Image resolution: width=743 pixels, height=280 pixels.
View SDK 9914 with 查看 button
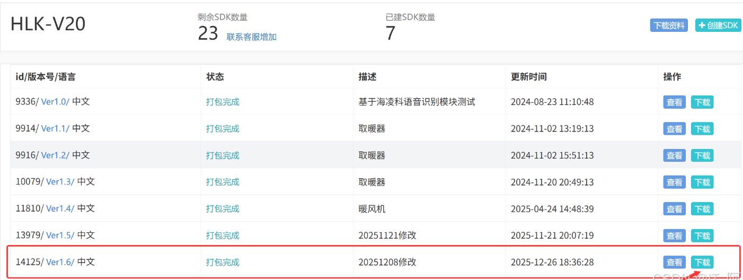pos(674,129)
